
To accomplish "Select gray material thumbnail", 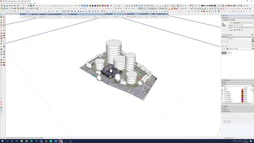I will coord(224,53).
